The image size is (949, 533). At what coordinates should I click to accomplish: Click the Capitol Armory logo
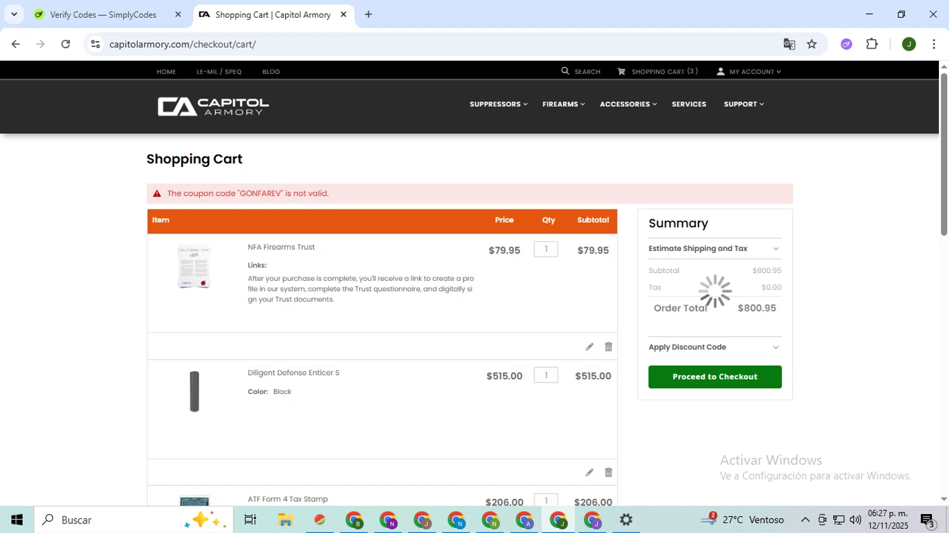(x=213, y=106)
